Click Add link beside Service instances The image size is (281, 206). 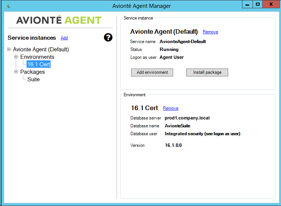(64, 38)
